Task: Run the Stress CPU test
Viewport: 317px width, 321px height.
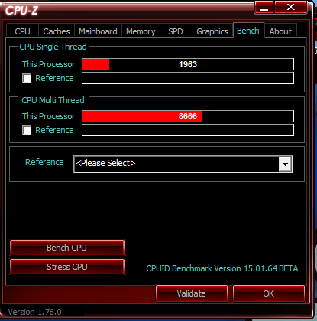Action: coord(67,267)
